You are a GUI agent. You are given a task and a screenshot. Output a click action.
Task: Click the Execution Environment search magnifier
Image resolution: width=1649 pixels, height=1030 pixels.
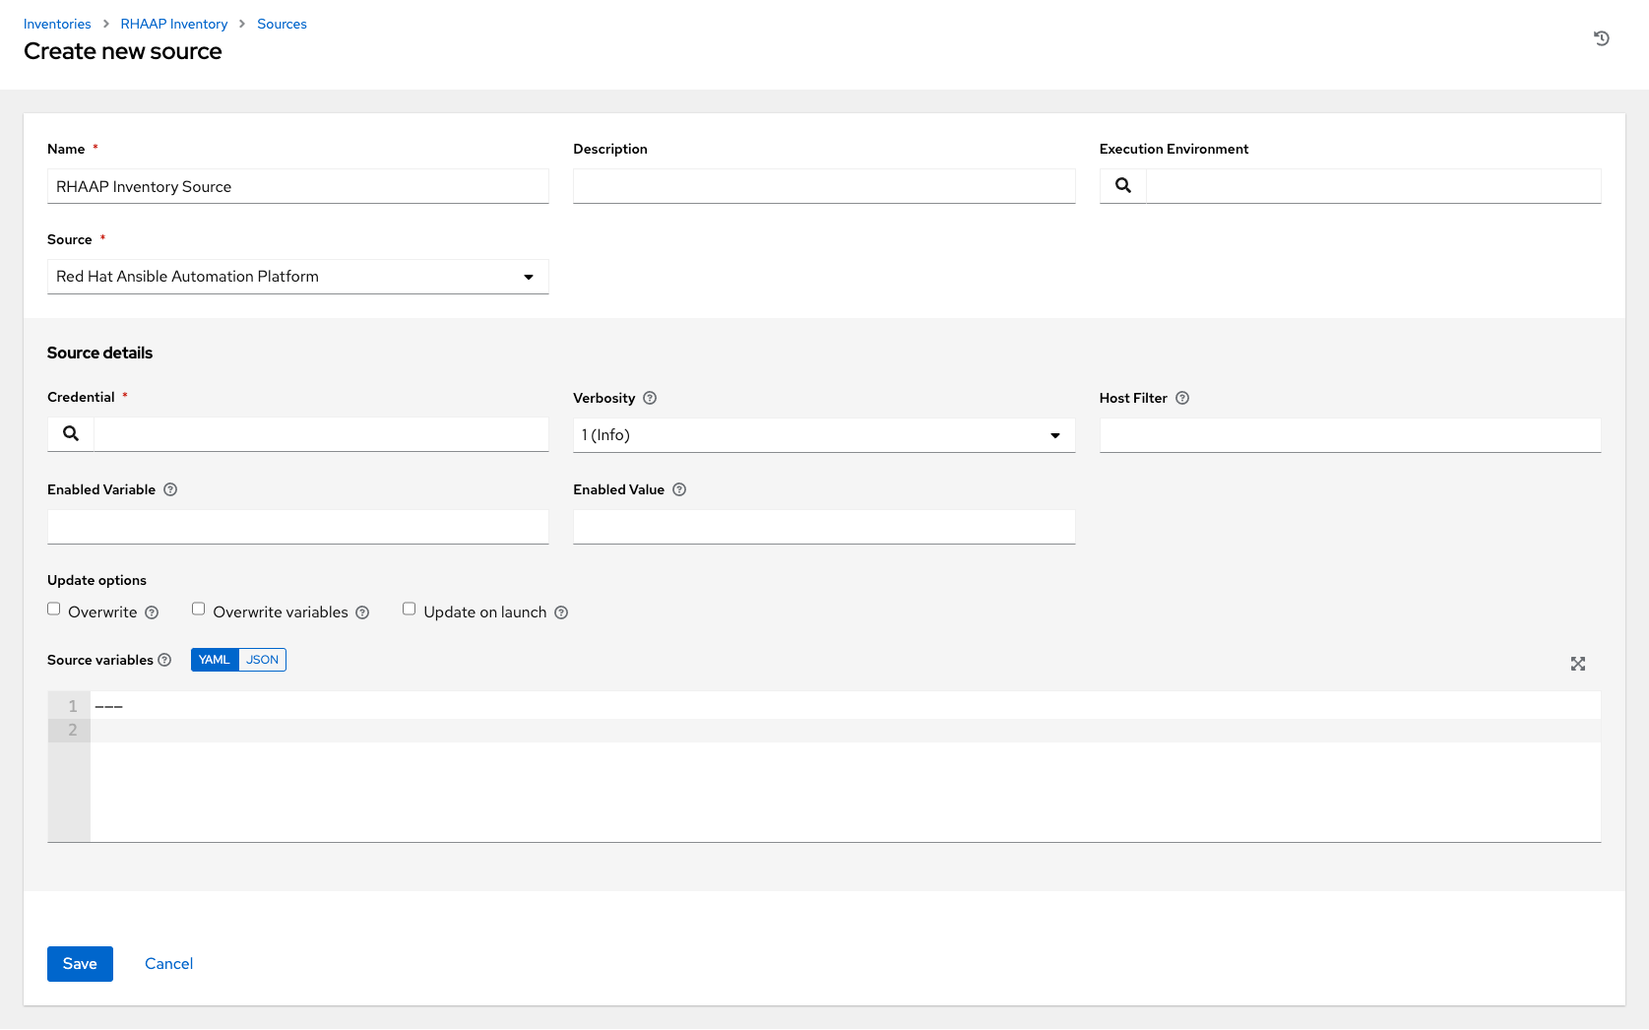tap(1122, 185)
